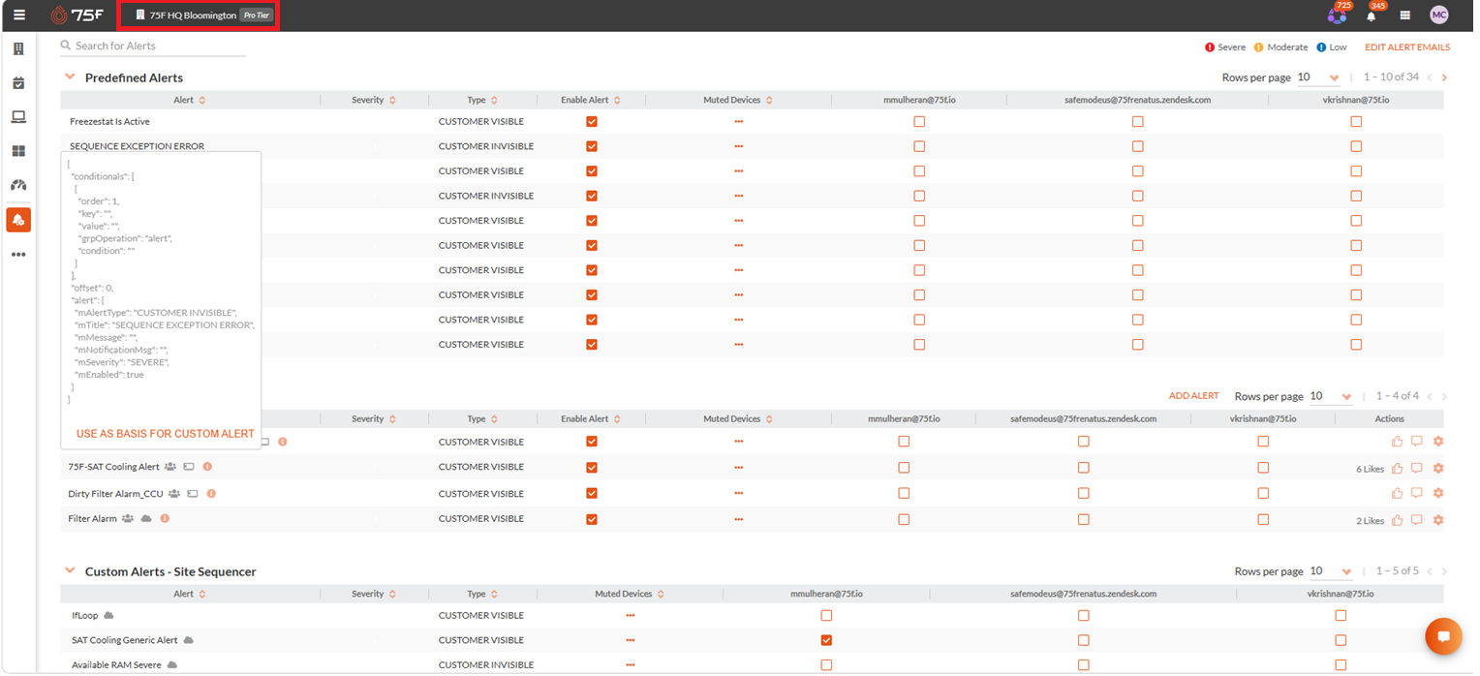The image size is (1480, 676).
Task: Click the 75F logo
Action: tap(77, 15)
